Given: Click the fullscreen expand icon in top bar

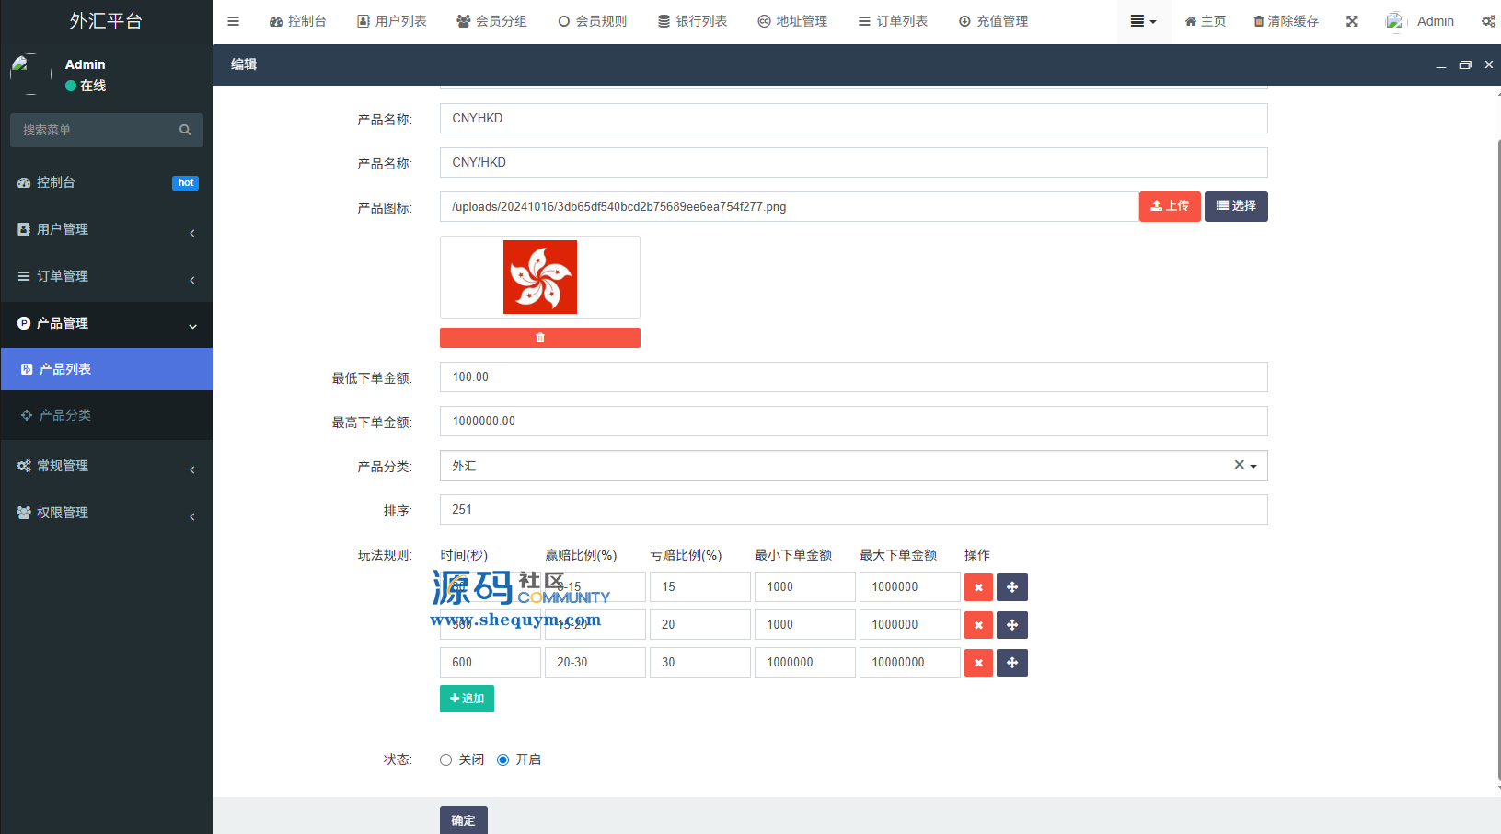Looking at the screenshot, I should point(1352,21).
